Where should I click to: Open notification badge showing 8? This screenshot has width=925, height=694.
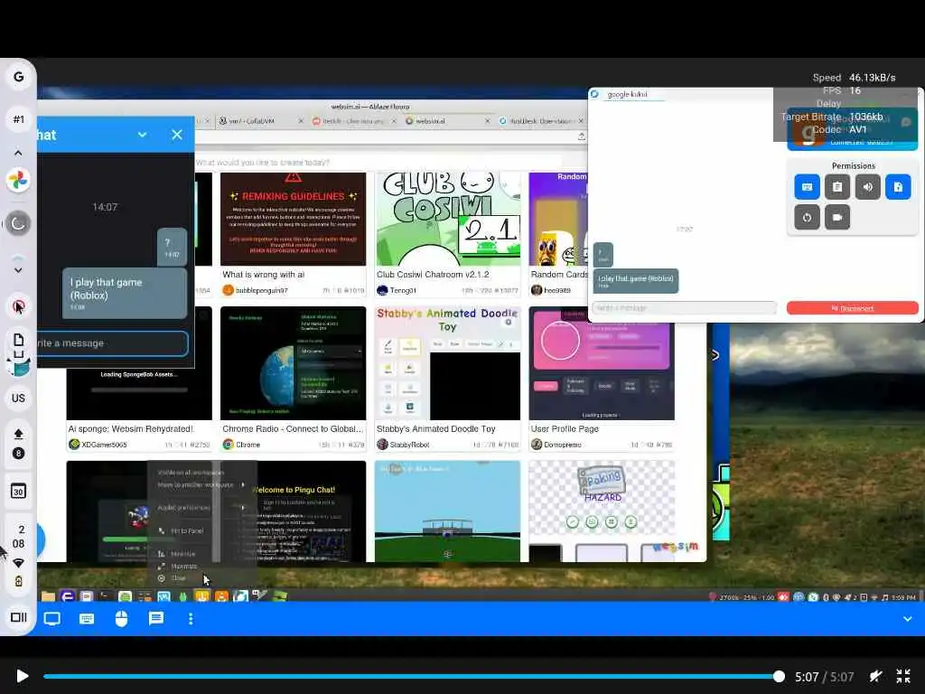[x=18, y=454]
